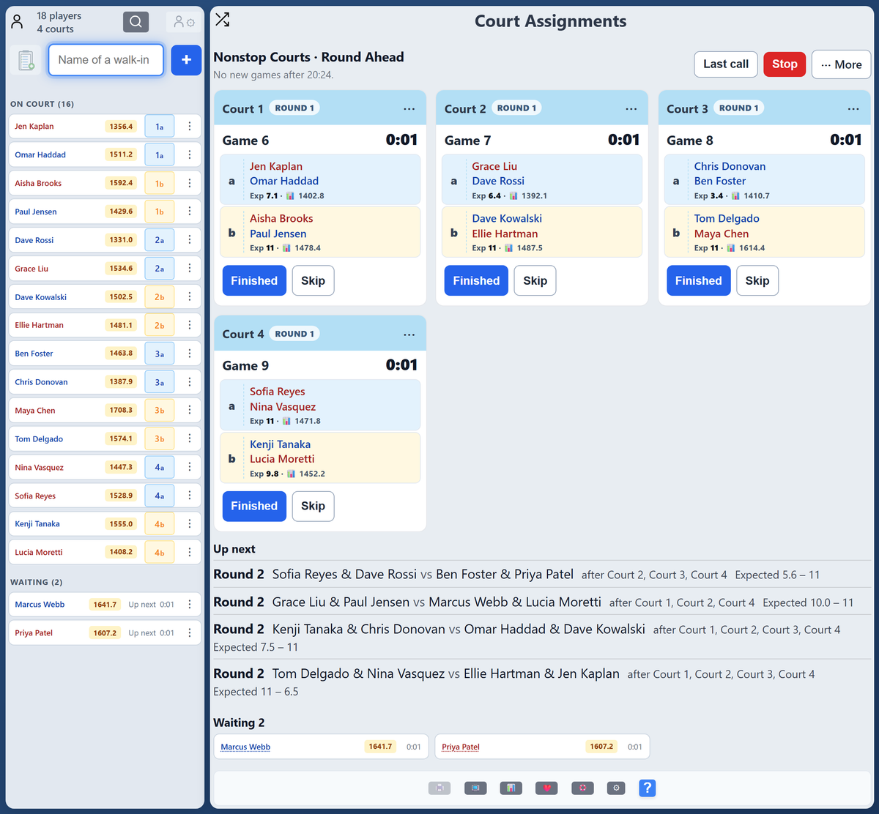Open the kebab menu for Dave Kowalski
879x814 pixels.
click(190, 296)
